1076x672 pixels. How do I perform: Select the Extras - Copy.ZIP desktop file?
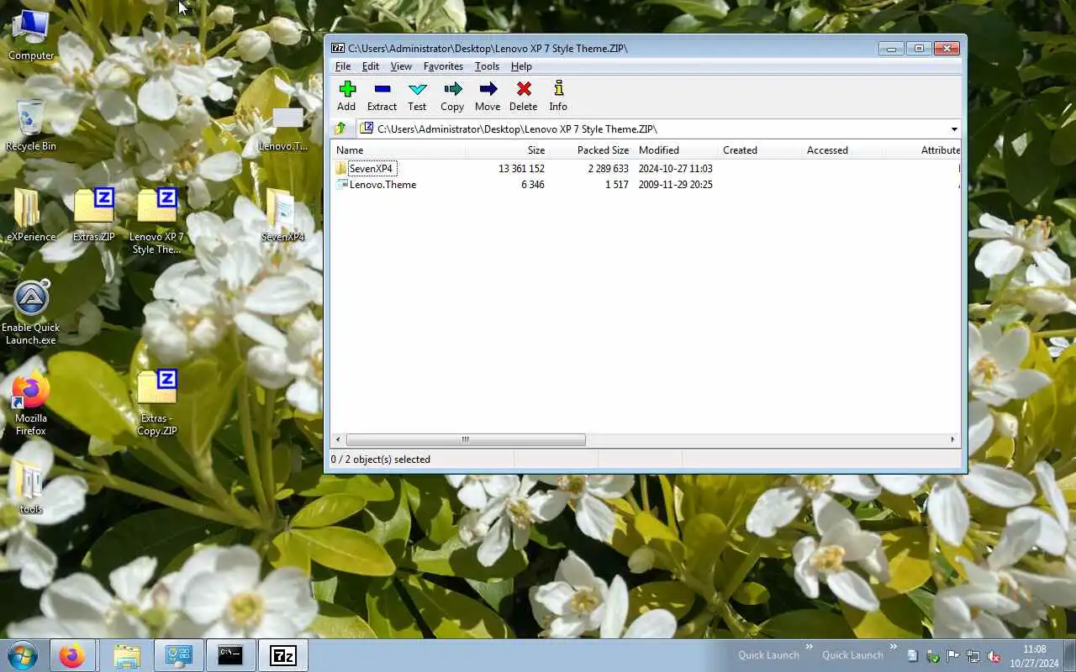[x=156, y=403]
